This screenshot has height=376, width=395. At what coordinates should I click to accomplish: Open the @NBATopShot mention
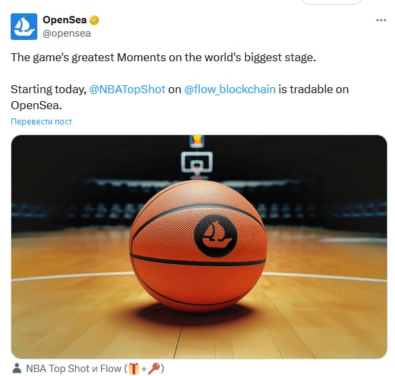(127, 89)
